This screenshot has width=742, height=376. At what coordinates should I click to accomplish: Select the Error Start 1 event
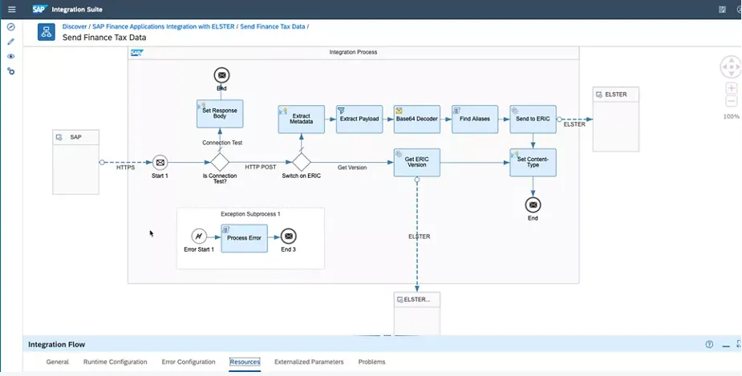[x=201, y=237]
